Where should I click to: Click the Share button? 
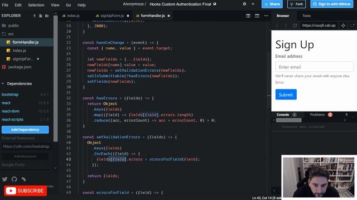[x=272, y=4]
